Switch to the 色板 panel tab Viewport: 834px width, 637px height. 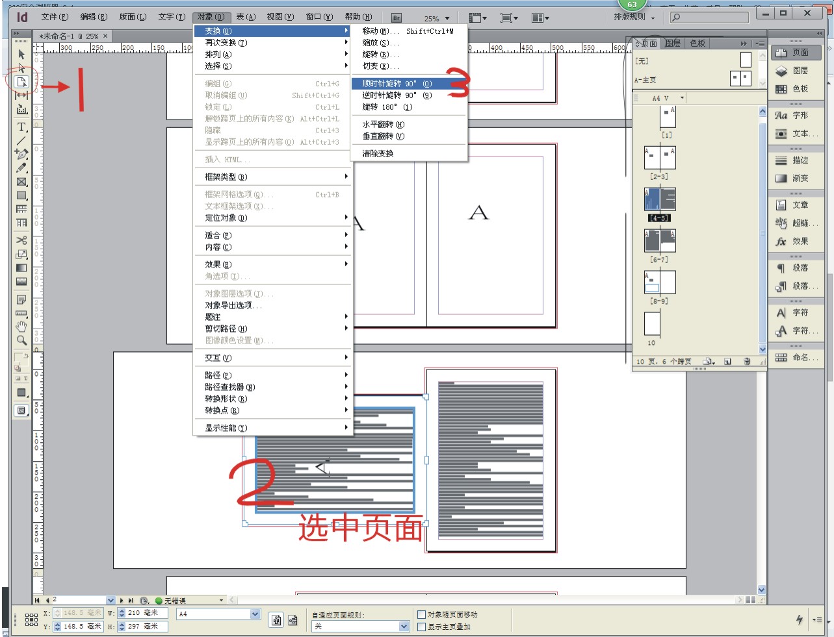tap(697, 44)
